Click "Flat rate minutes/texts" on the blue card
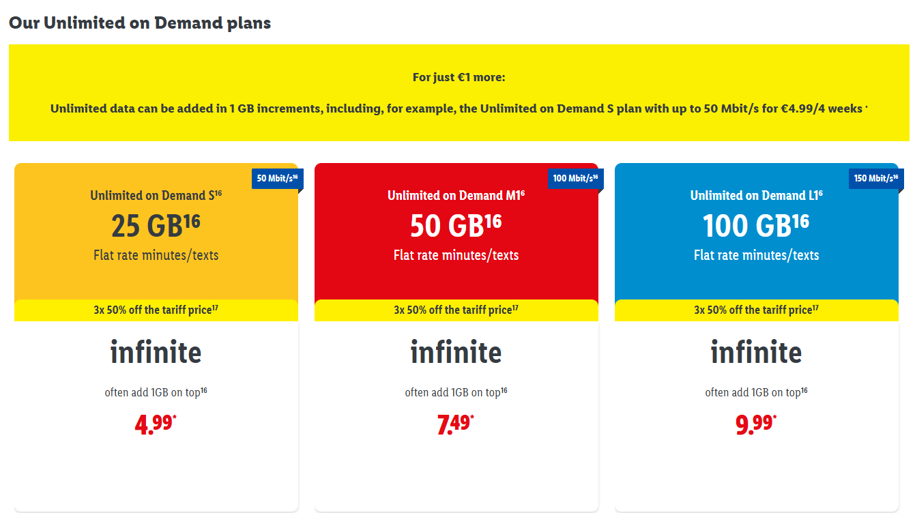Image resolution: width=915 pixels, height=528 pixels. (x=756, y=255)
